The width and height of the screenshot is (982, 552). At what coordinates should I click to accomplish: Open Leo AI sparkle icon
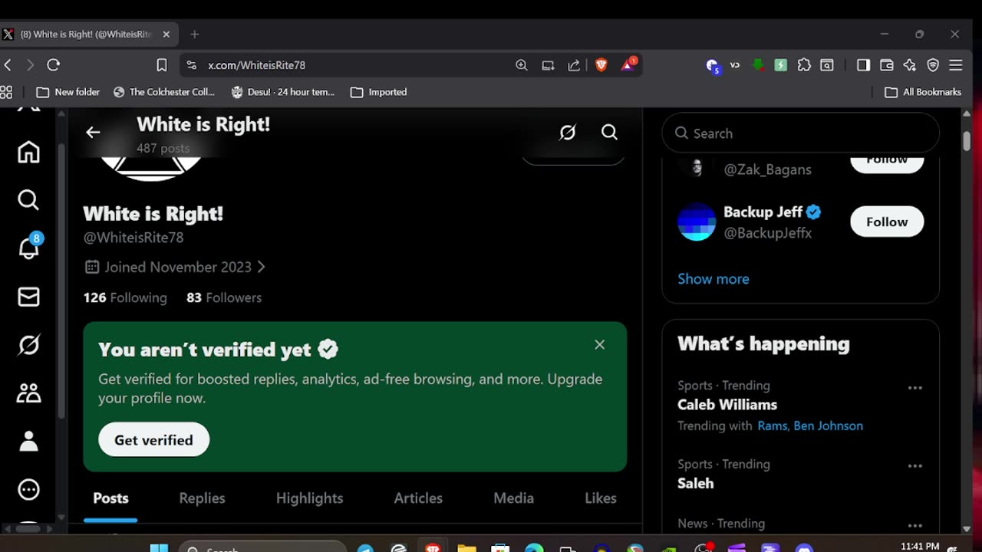910,65
